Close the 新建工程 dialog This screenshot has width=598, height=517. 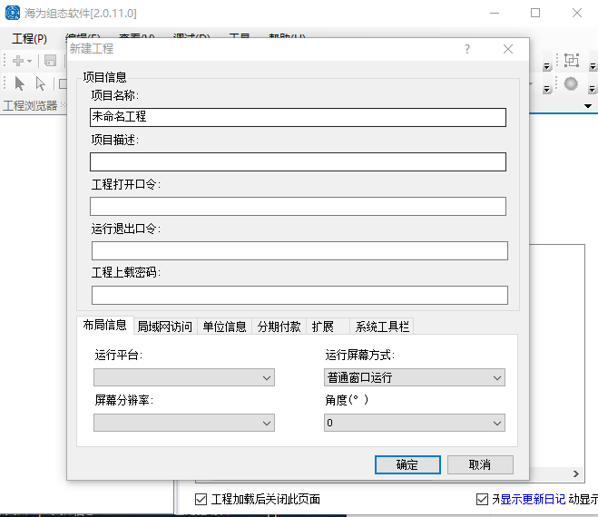pyautogui.click(x=508, y=49)
